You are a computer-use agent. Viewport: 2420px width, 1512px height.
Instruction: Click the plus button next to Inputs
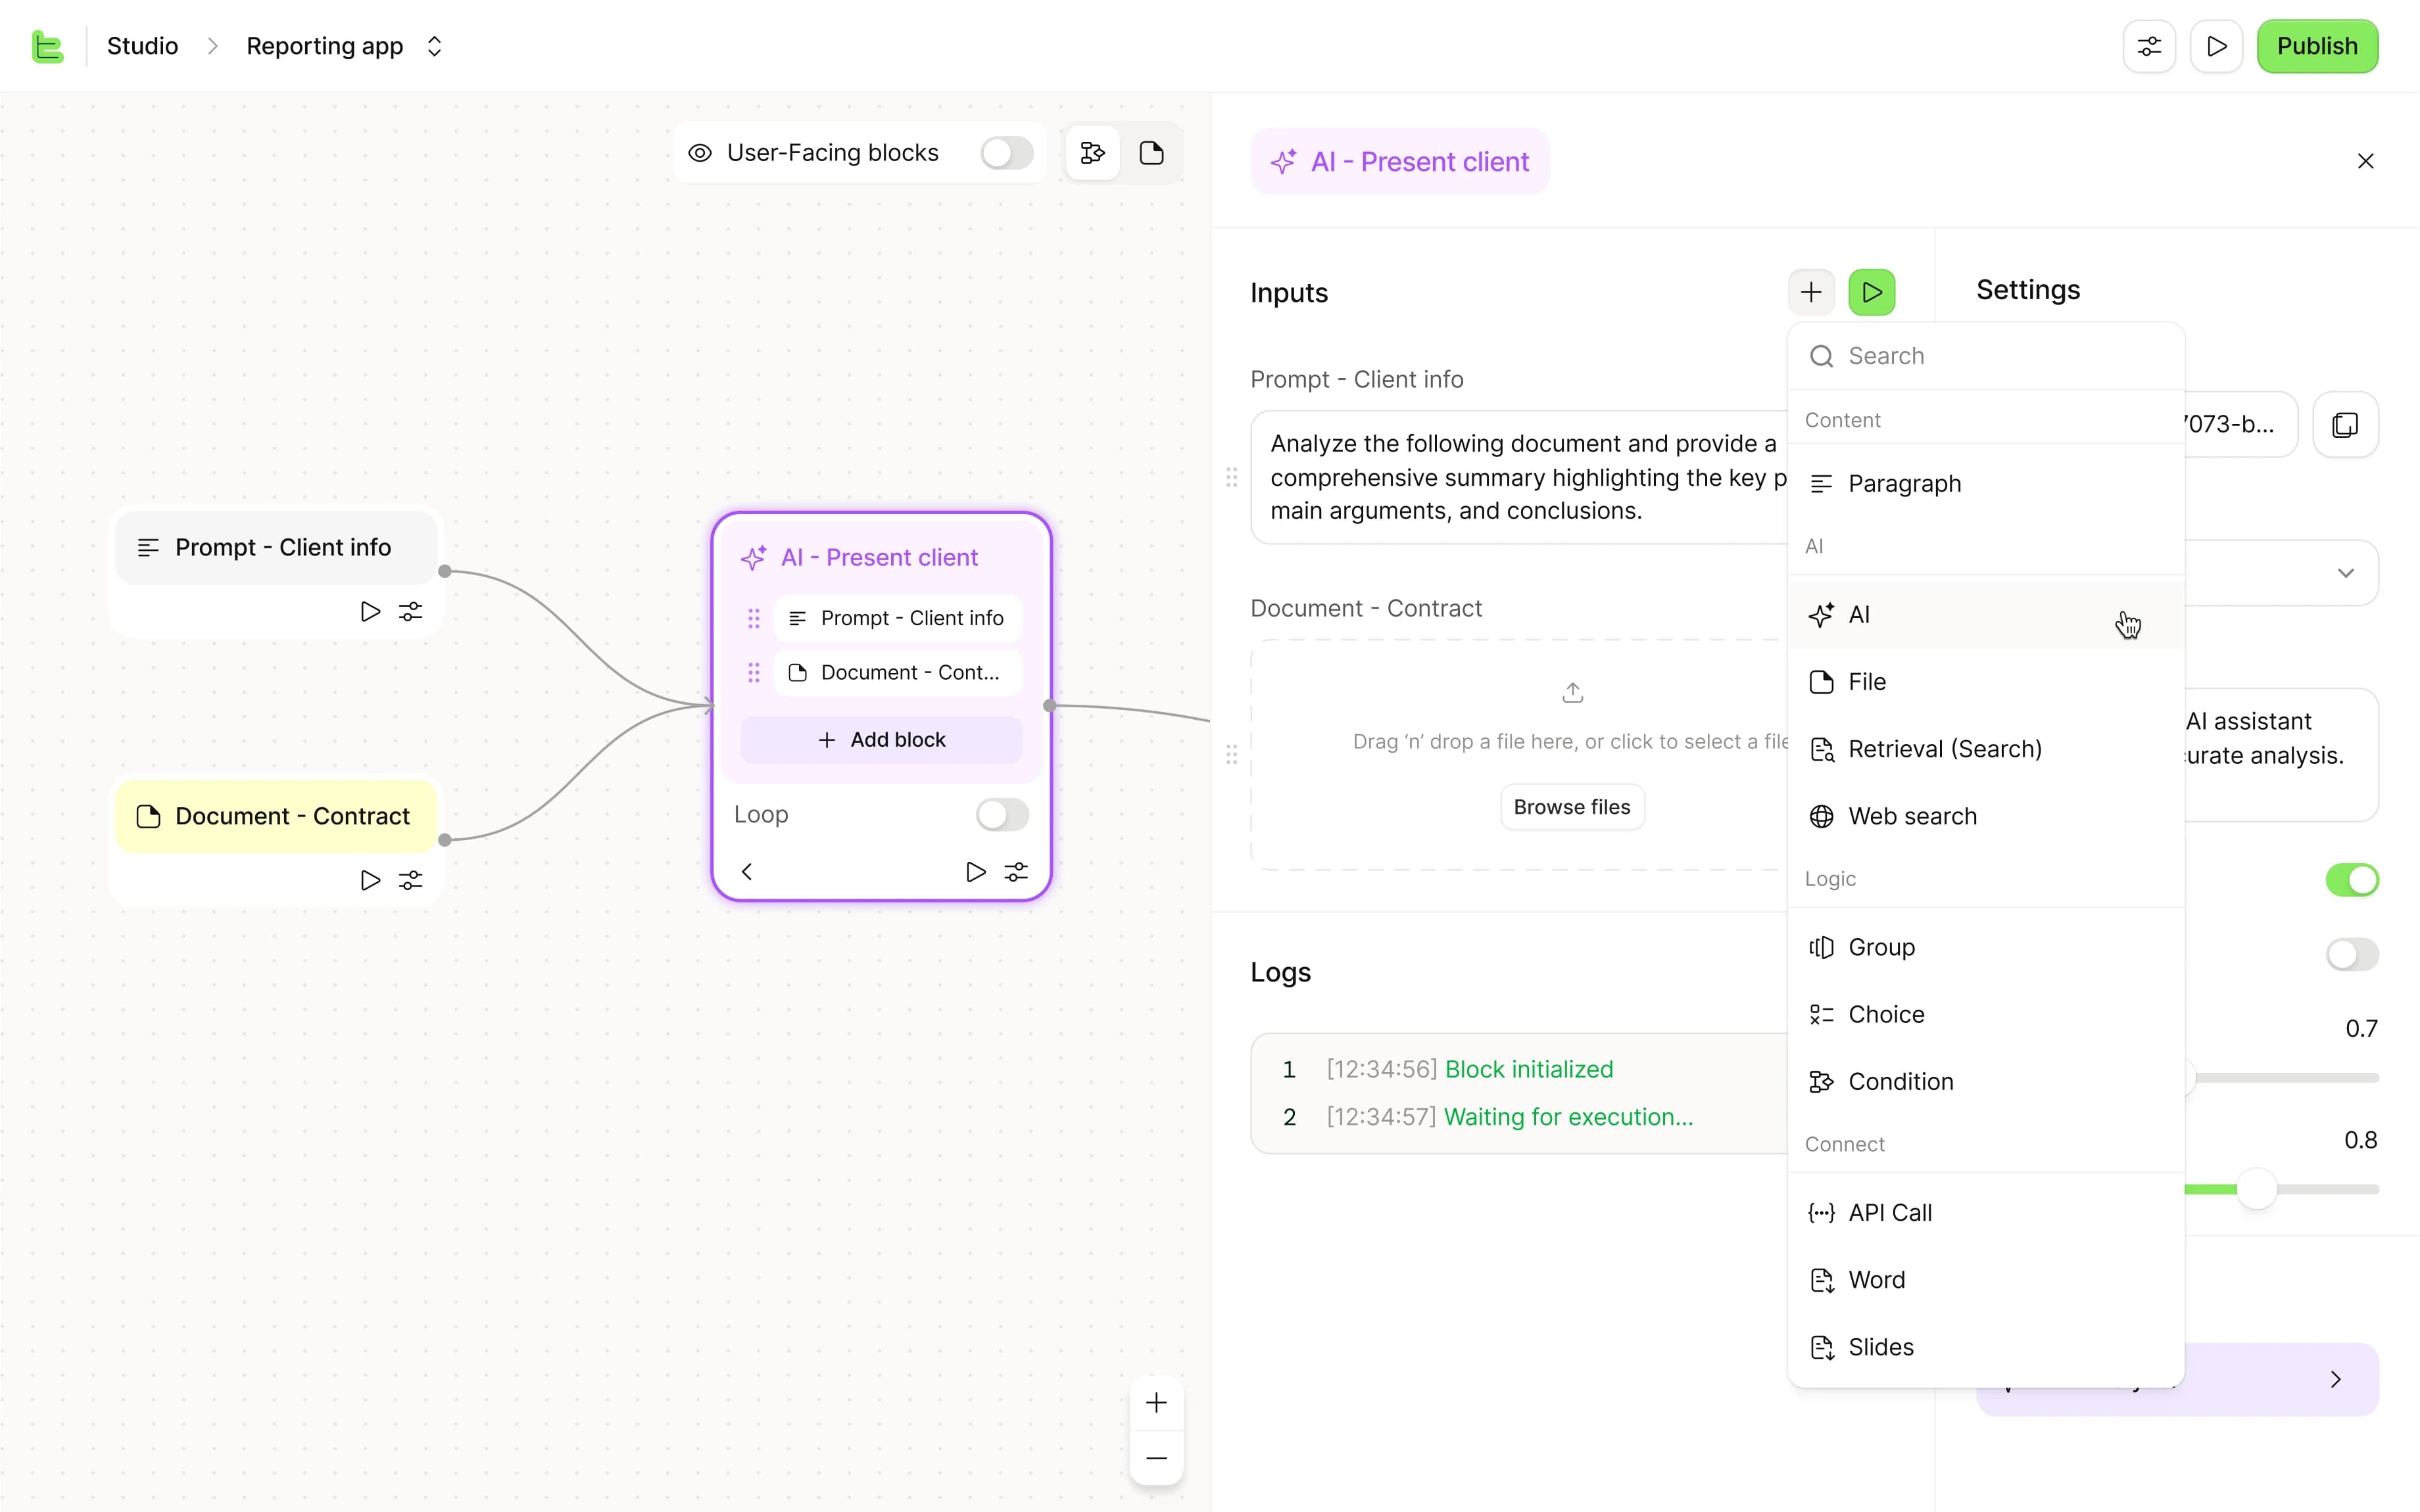[1811, 292]
